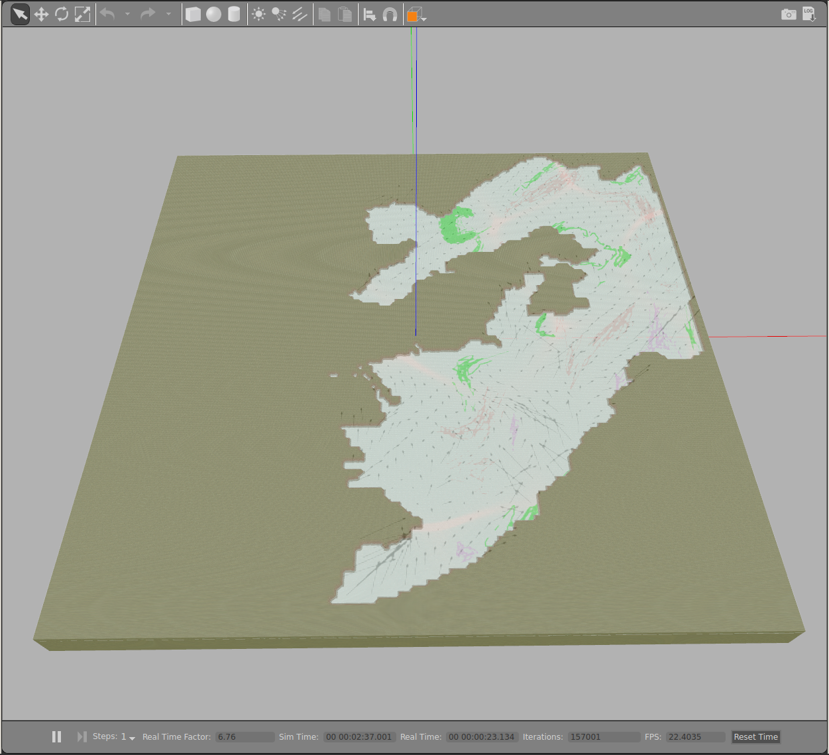Open the align tool

(x=370, y=15)
